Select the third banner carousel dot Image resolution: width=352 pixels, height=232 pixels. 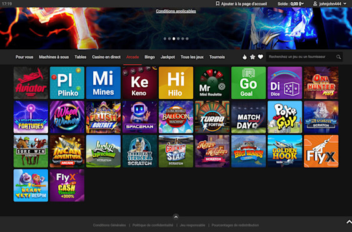tap(174, 39)
